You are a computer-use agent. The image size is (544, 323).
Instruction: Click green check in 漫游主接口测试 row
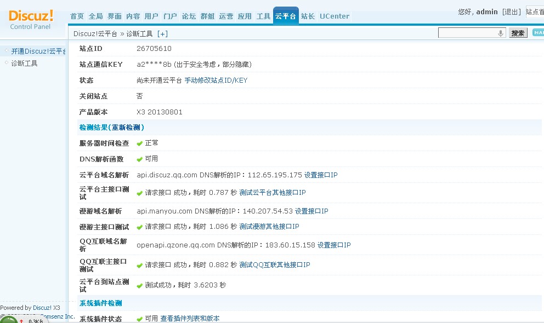click(x=140, y=227)
